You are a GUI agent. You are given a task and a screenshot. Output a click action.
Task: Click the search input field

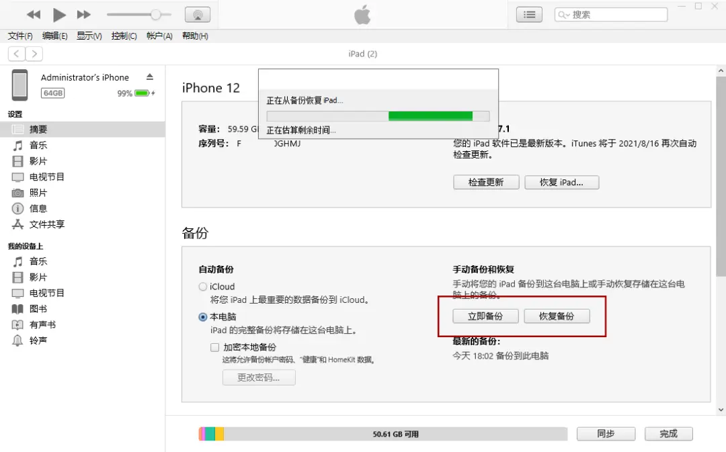[611, 15]
